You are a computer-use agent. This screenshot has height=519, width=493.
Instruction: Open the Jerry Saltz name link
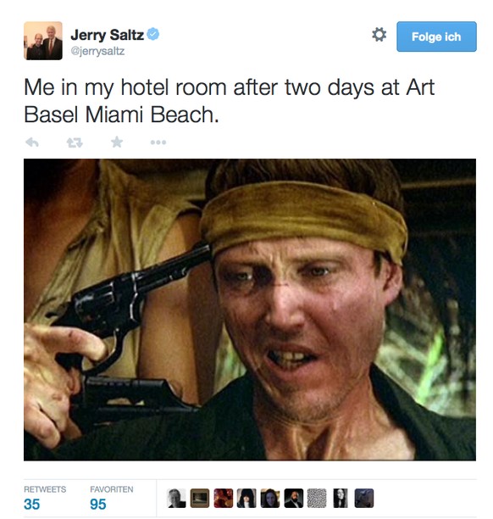[107, 35]
